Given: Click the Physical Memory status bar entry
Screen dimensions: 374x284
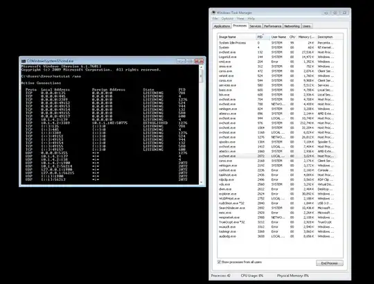Looking at the screenshot, I should point(293,276).
